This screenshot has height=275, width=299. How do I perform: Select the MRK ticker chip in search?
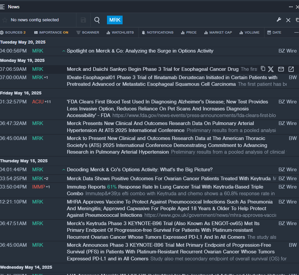tap(115, 20)
